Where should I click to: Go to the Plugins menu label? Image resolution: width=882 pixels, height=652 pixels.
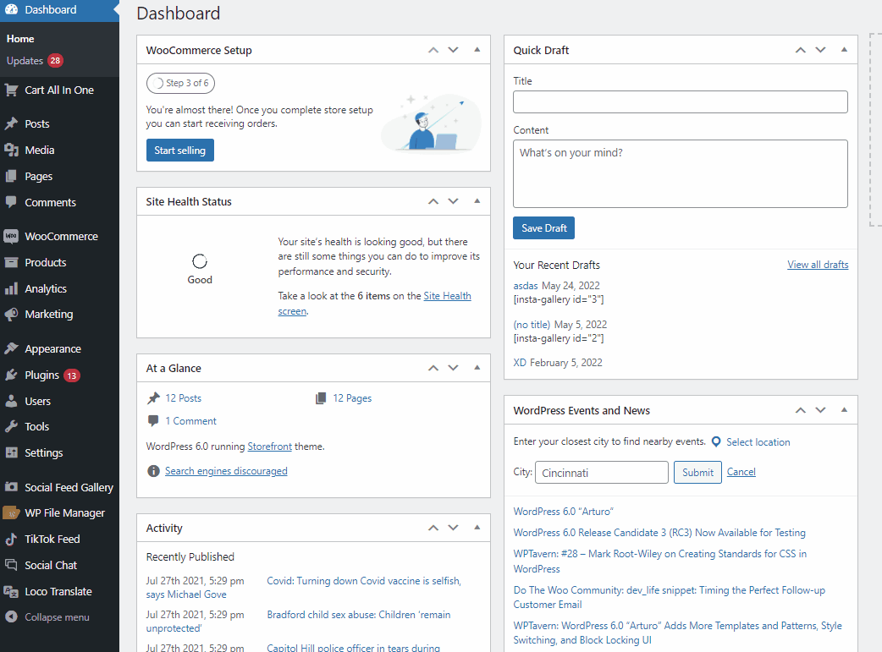click(x=41, y=375)
